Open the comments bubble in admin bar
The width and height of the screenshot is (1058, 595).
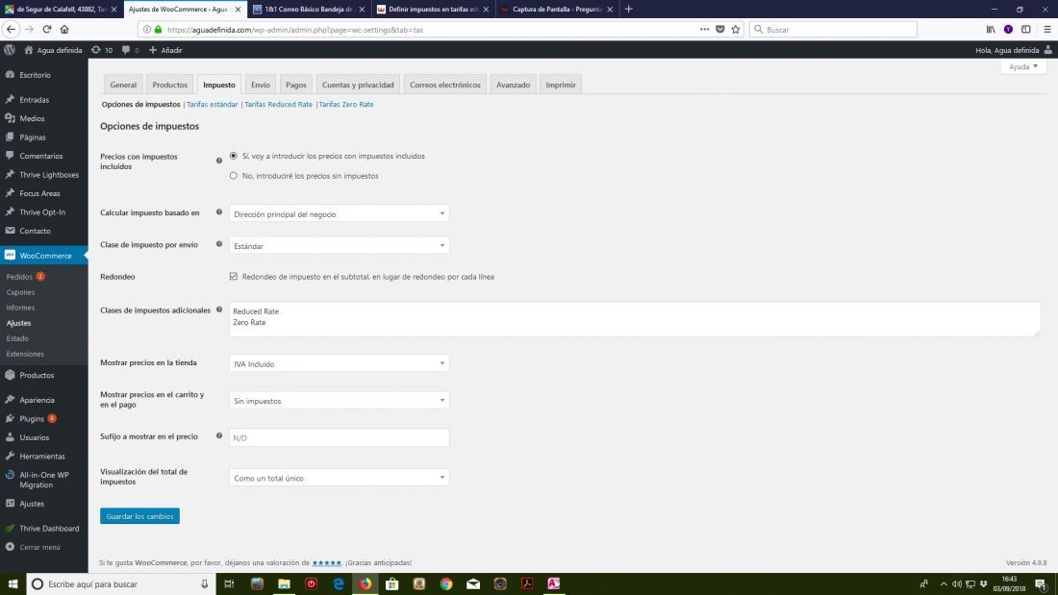click(130, 50)
